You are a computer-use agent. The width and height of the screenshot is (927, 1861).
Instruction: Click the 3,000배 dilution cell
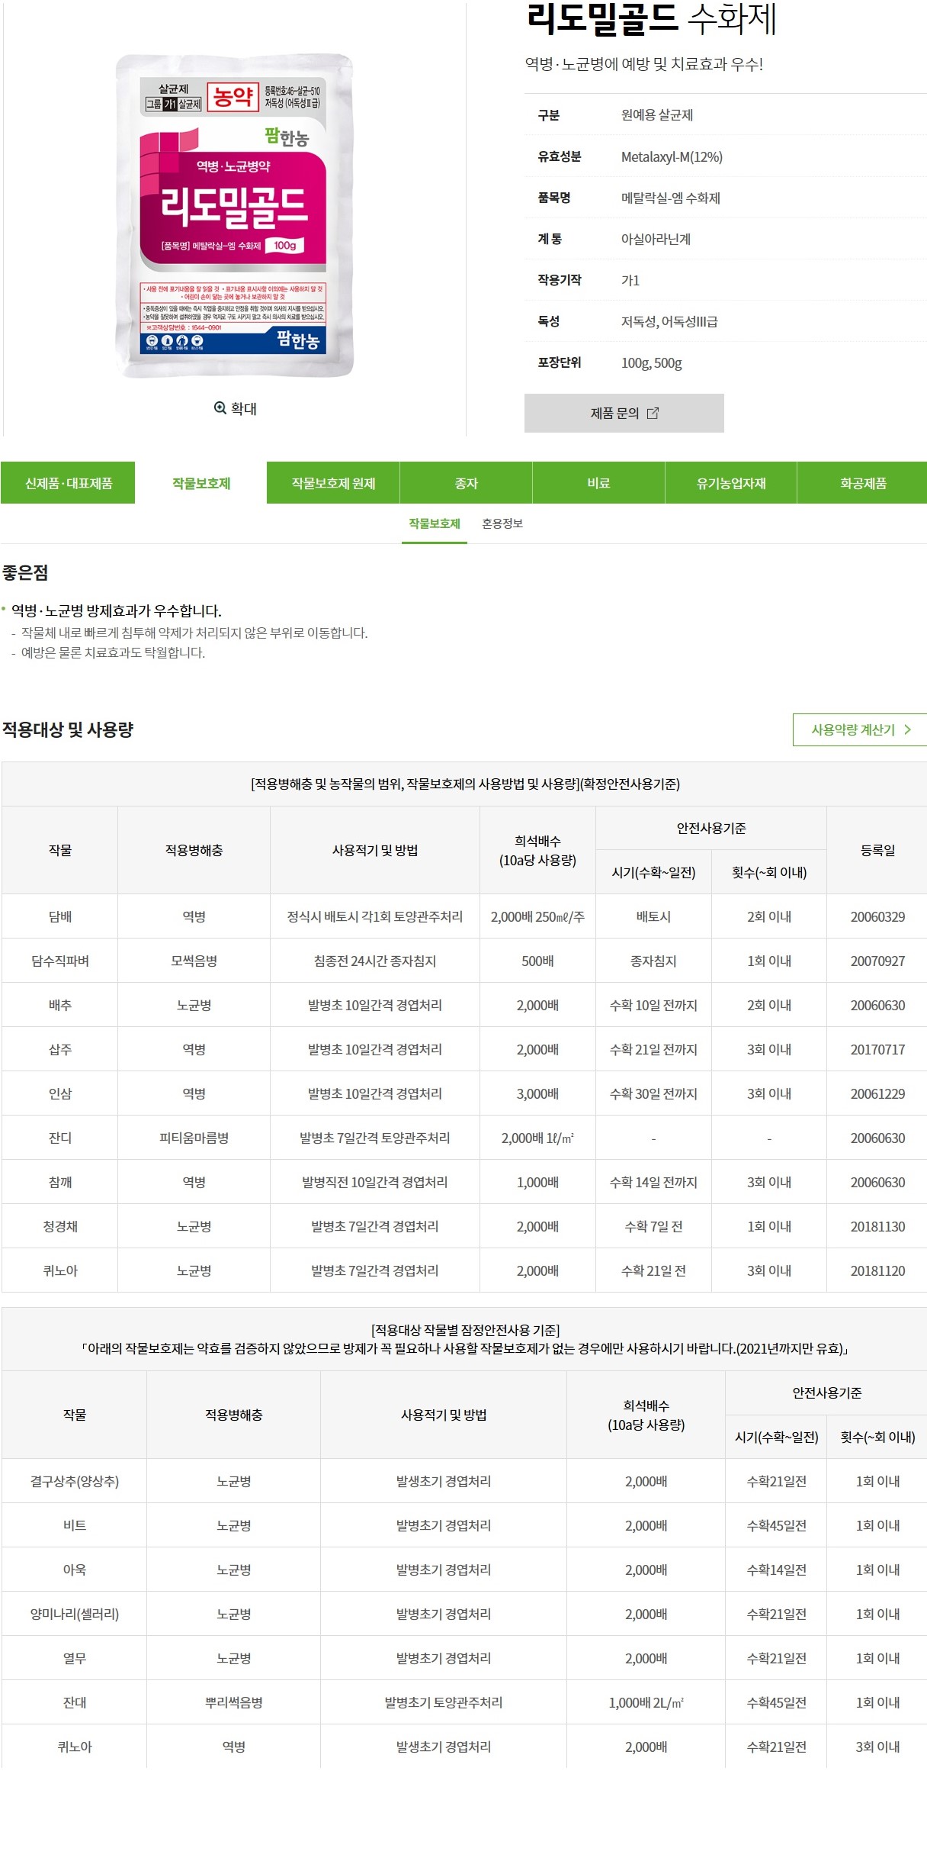(x=537, y=1093)
